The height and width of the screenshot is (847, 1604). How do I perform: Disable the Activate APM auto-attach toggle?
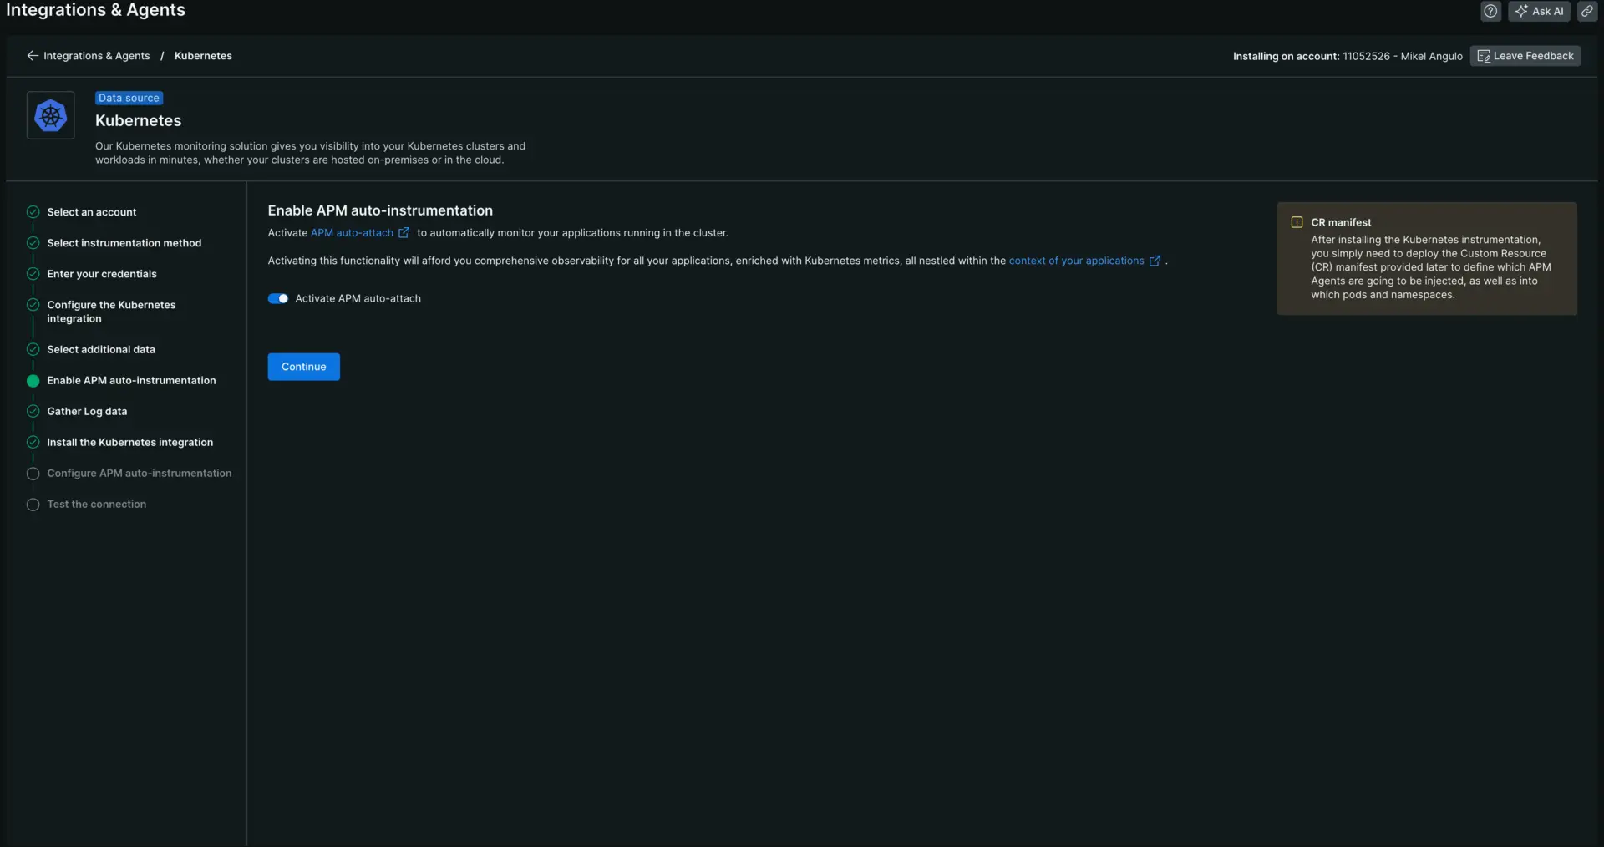[278, 298]
